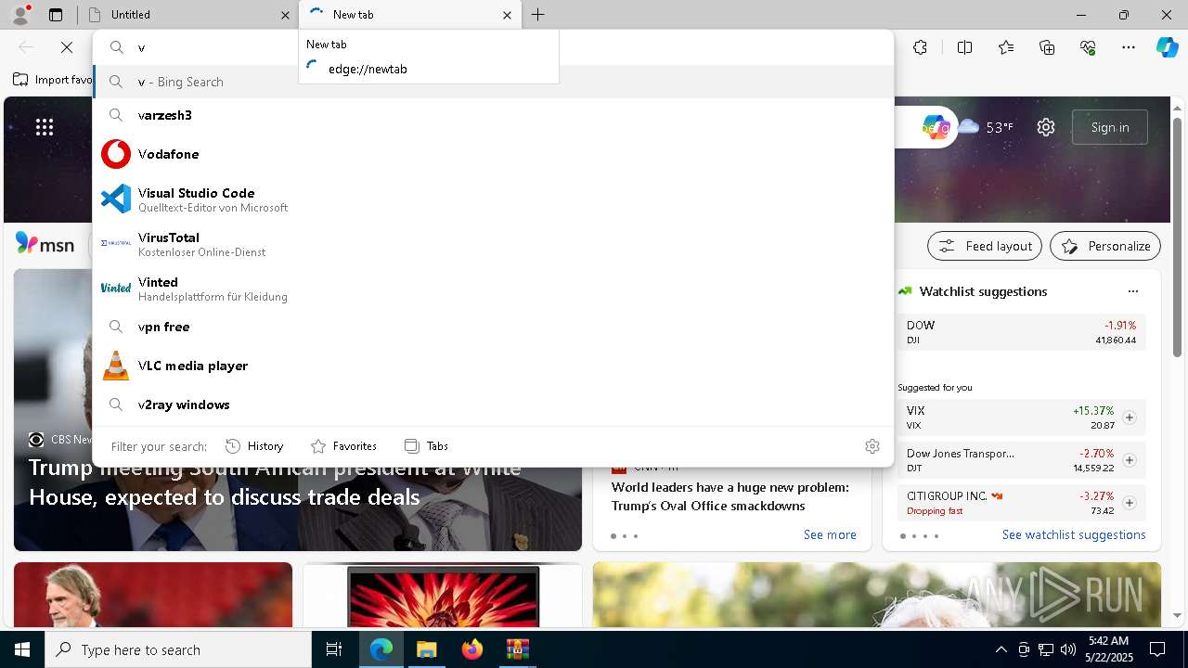
Task: Open the Windows Start menu
Action: click(x=22, y=649)
